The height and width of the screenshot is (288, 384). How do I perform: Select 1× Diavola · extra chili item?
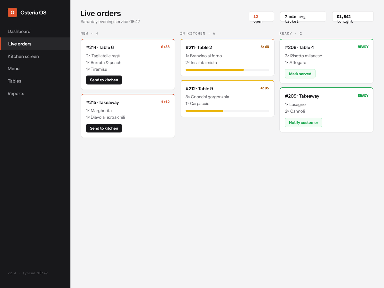click(x=106, y=117)
